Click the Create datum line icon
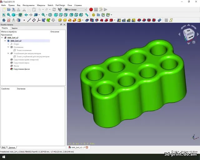Image resolution: width=200 pixels, height=160 pixels. pos(29,20)
